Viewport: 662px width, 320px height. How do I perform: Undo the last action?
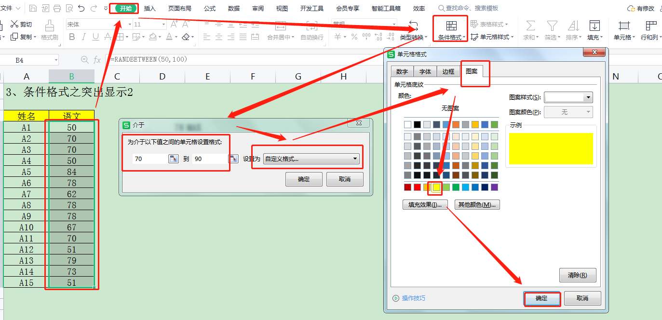81,8
